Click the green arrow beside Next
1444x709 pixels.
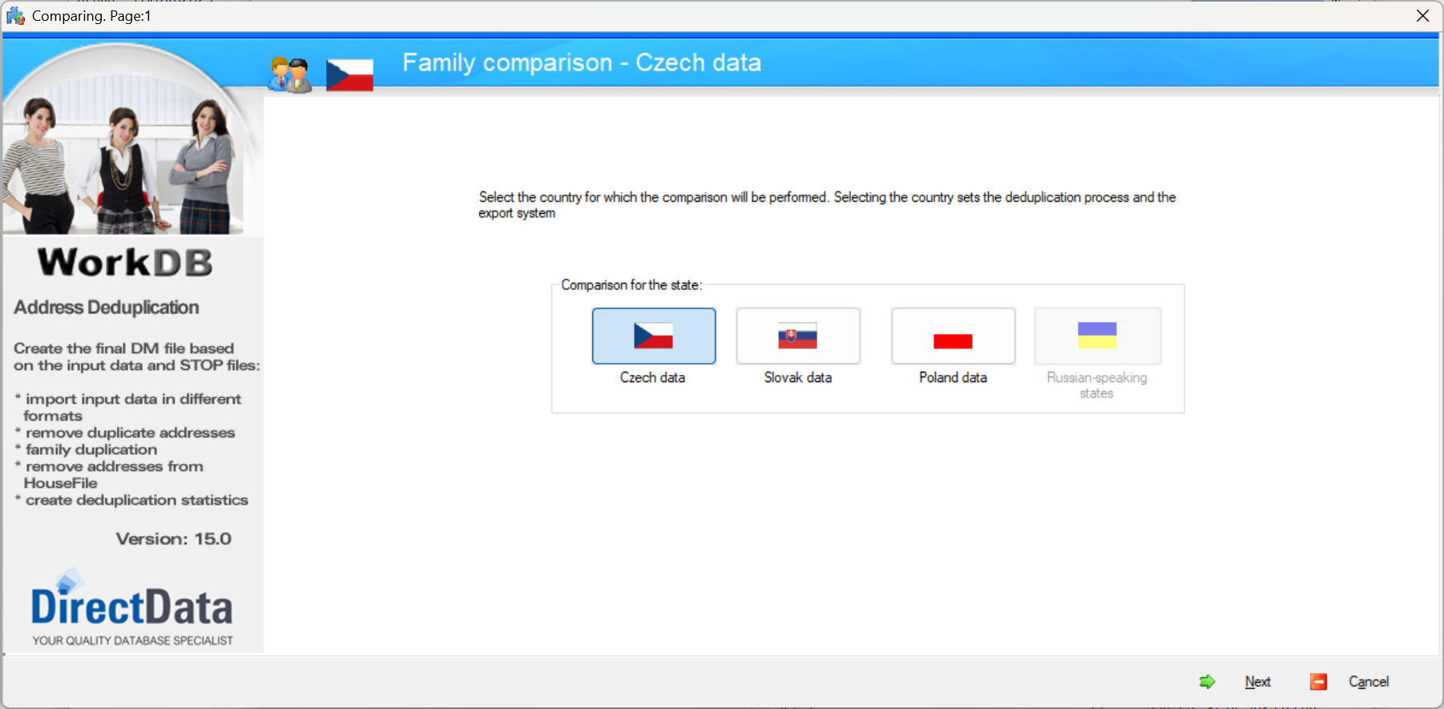tap(1207, 682)
